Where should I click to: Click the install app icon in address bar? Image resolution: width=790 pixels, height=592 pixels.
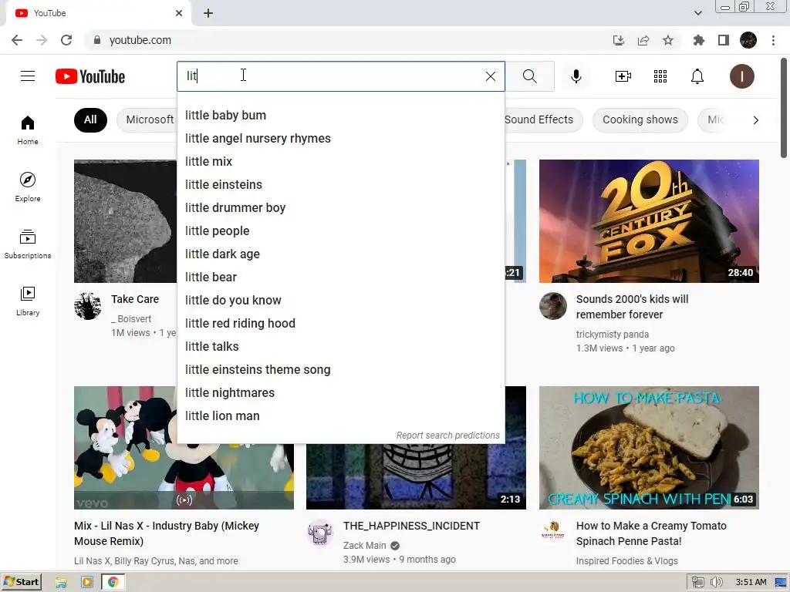click(x=618, y=40)
